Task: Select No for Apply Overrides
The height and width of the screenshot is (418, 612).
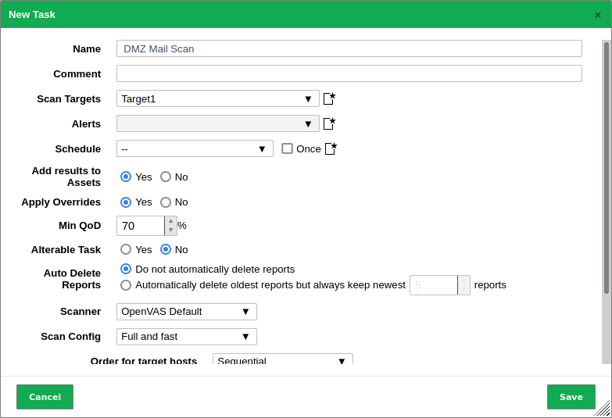Action: point(166,202)
